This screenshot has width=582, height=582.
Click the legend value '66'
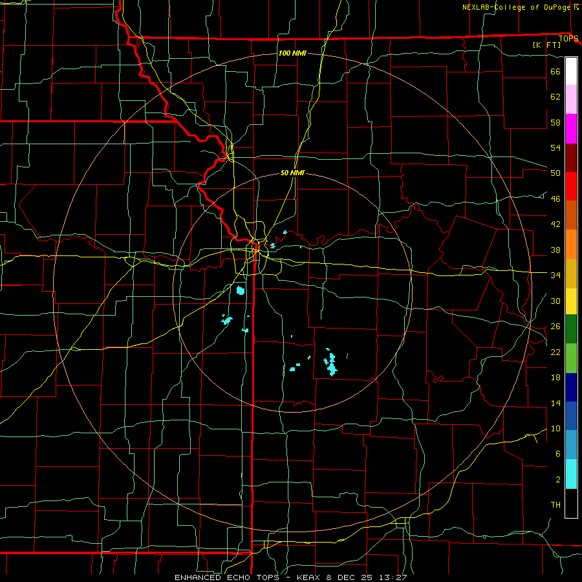555,71
